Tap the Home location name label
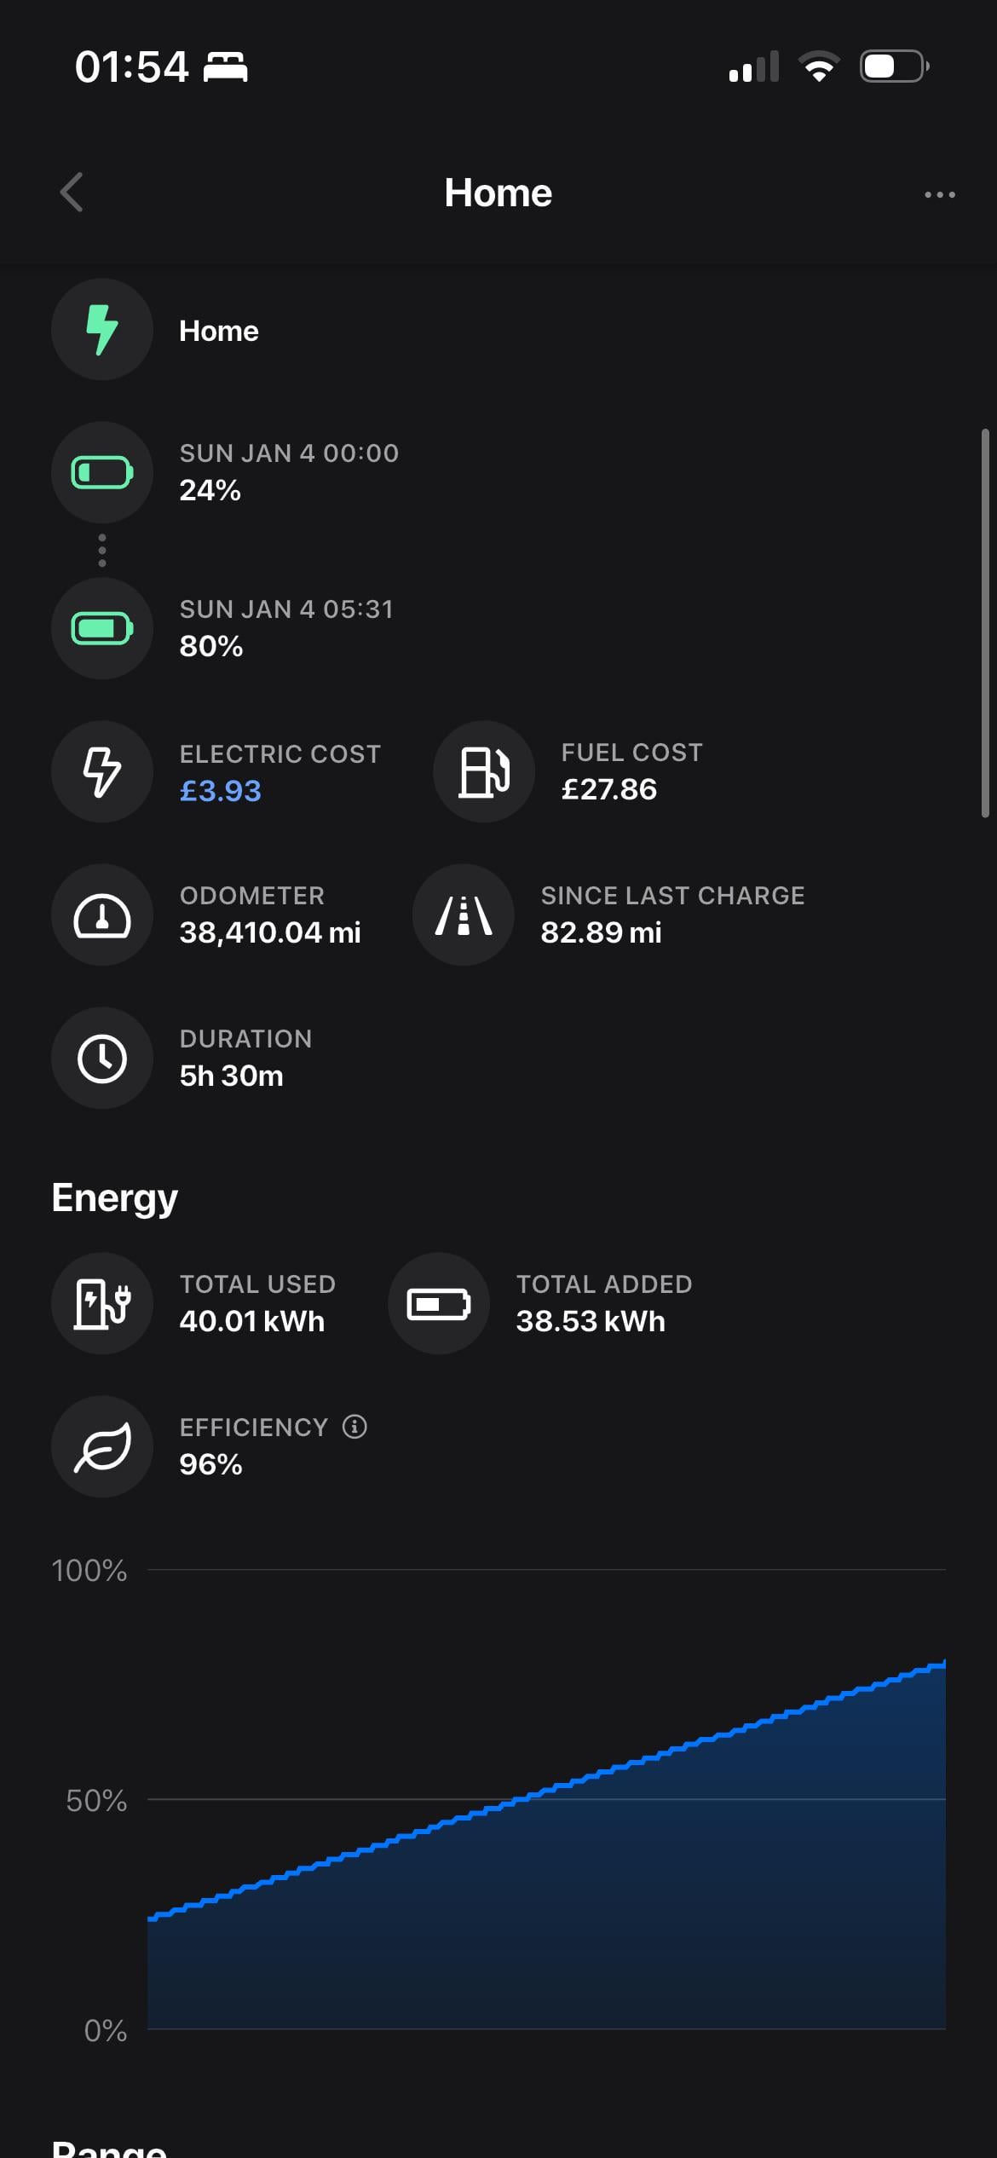Image resolution: width=997 pixels, height=2158 pixels. click(x=219, y=331)
